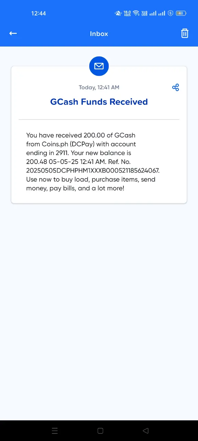Tap the network speed KB/S indicator

(x=127, y=13)
